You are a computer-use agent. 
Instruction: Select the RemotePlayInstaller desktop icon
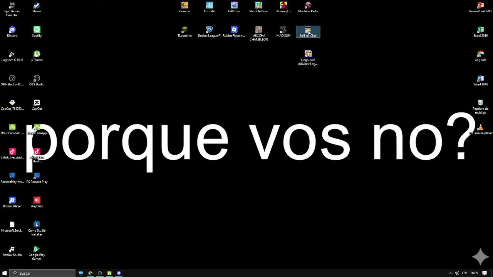coord(12,178)
